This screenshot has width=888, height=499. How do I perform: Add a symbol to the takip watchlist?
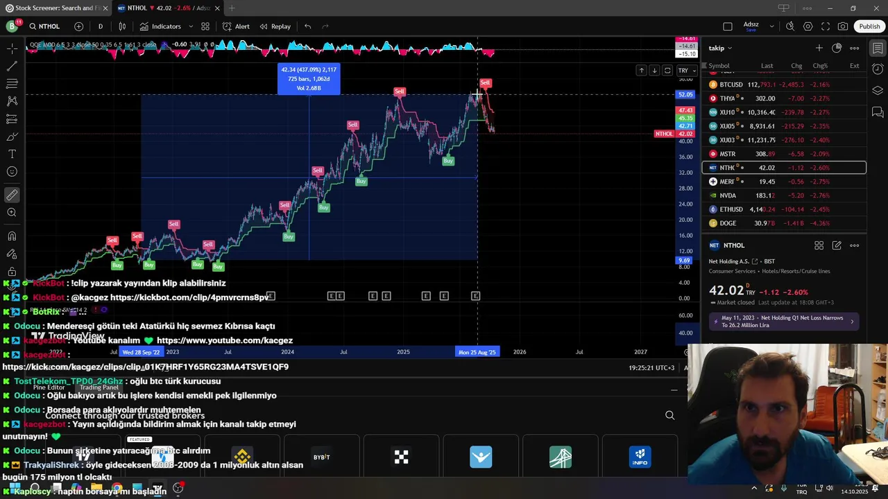coord(819,48)
